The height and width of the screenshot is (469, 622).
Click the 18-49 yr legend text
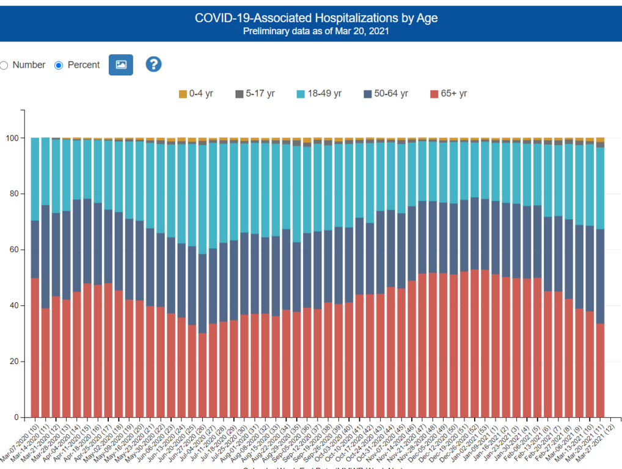click(324, 94)
